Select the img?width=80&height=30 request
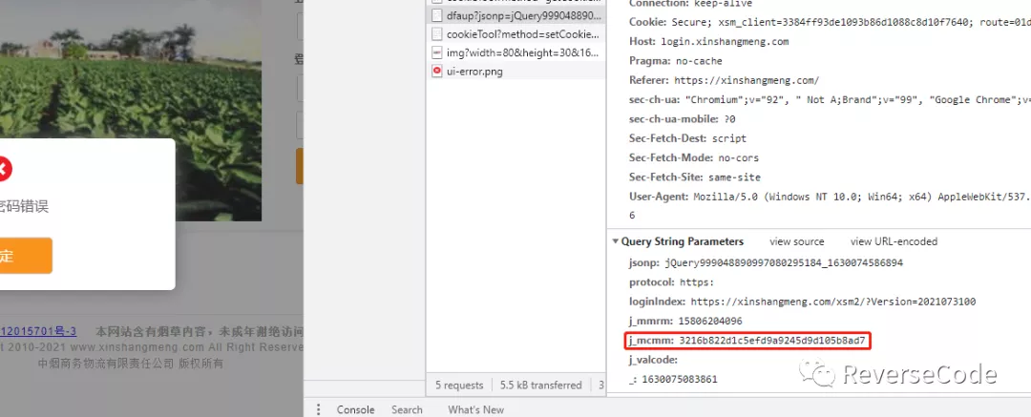 [x=515, y=52]
